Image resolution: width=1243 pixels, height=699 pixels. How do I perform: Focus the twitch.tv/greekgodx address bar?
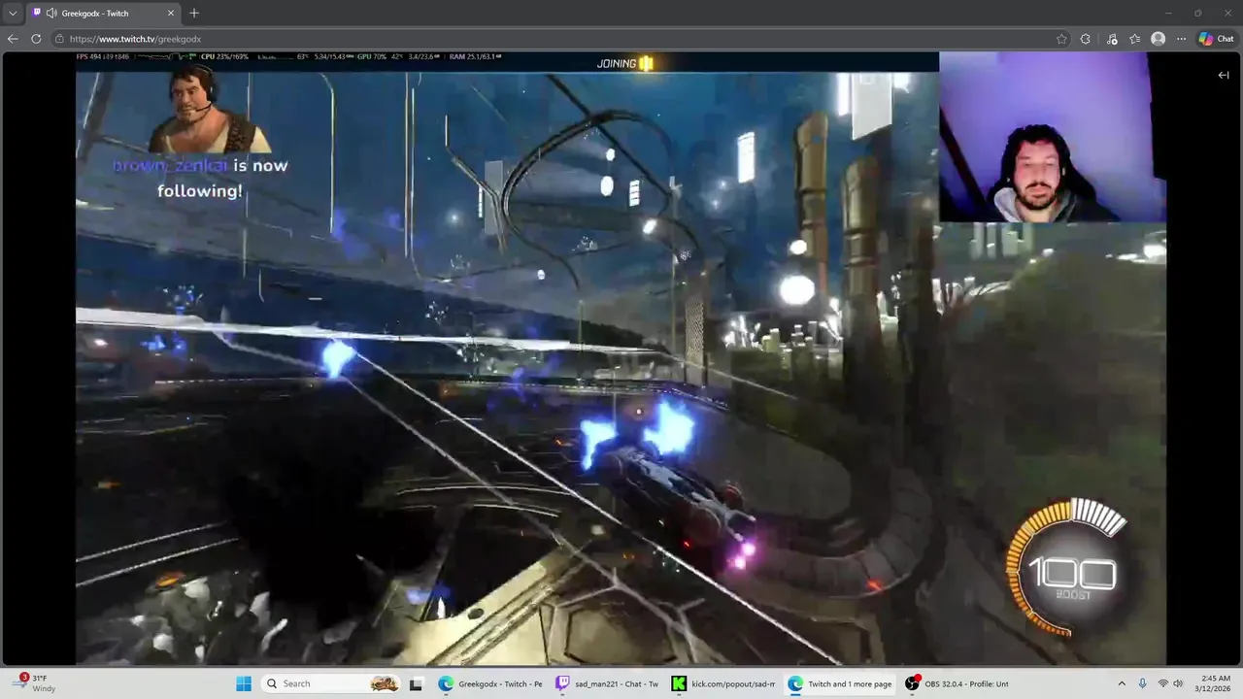pos(554,39)
